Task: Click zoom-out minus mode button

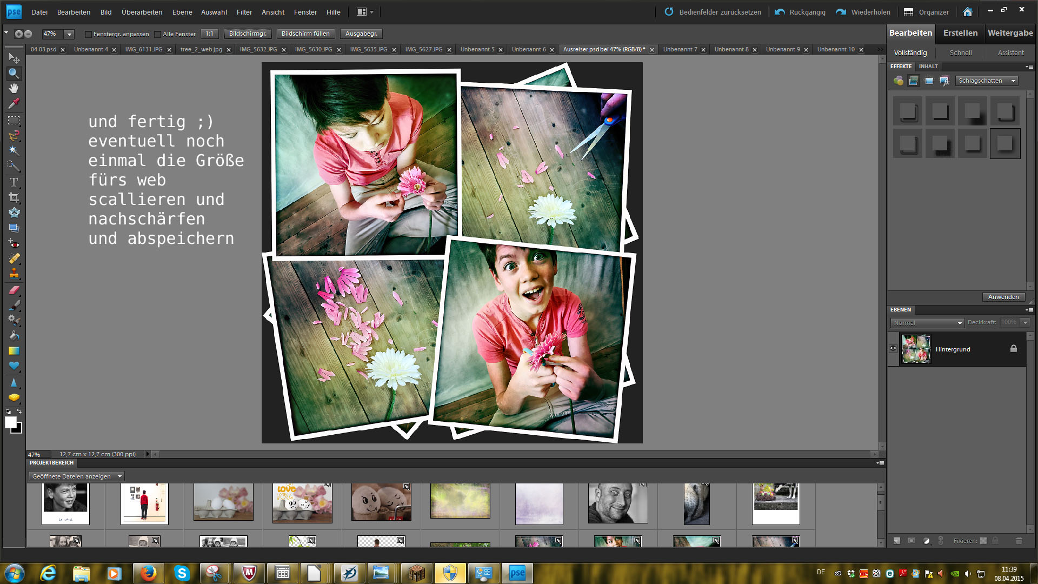Action: pyautogui.click(x=28, y=34)
